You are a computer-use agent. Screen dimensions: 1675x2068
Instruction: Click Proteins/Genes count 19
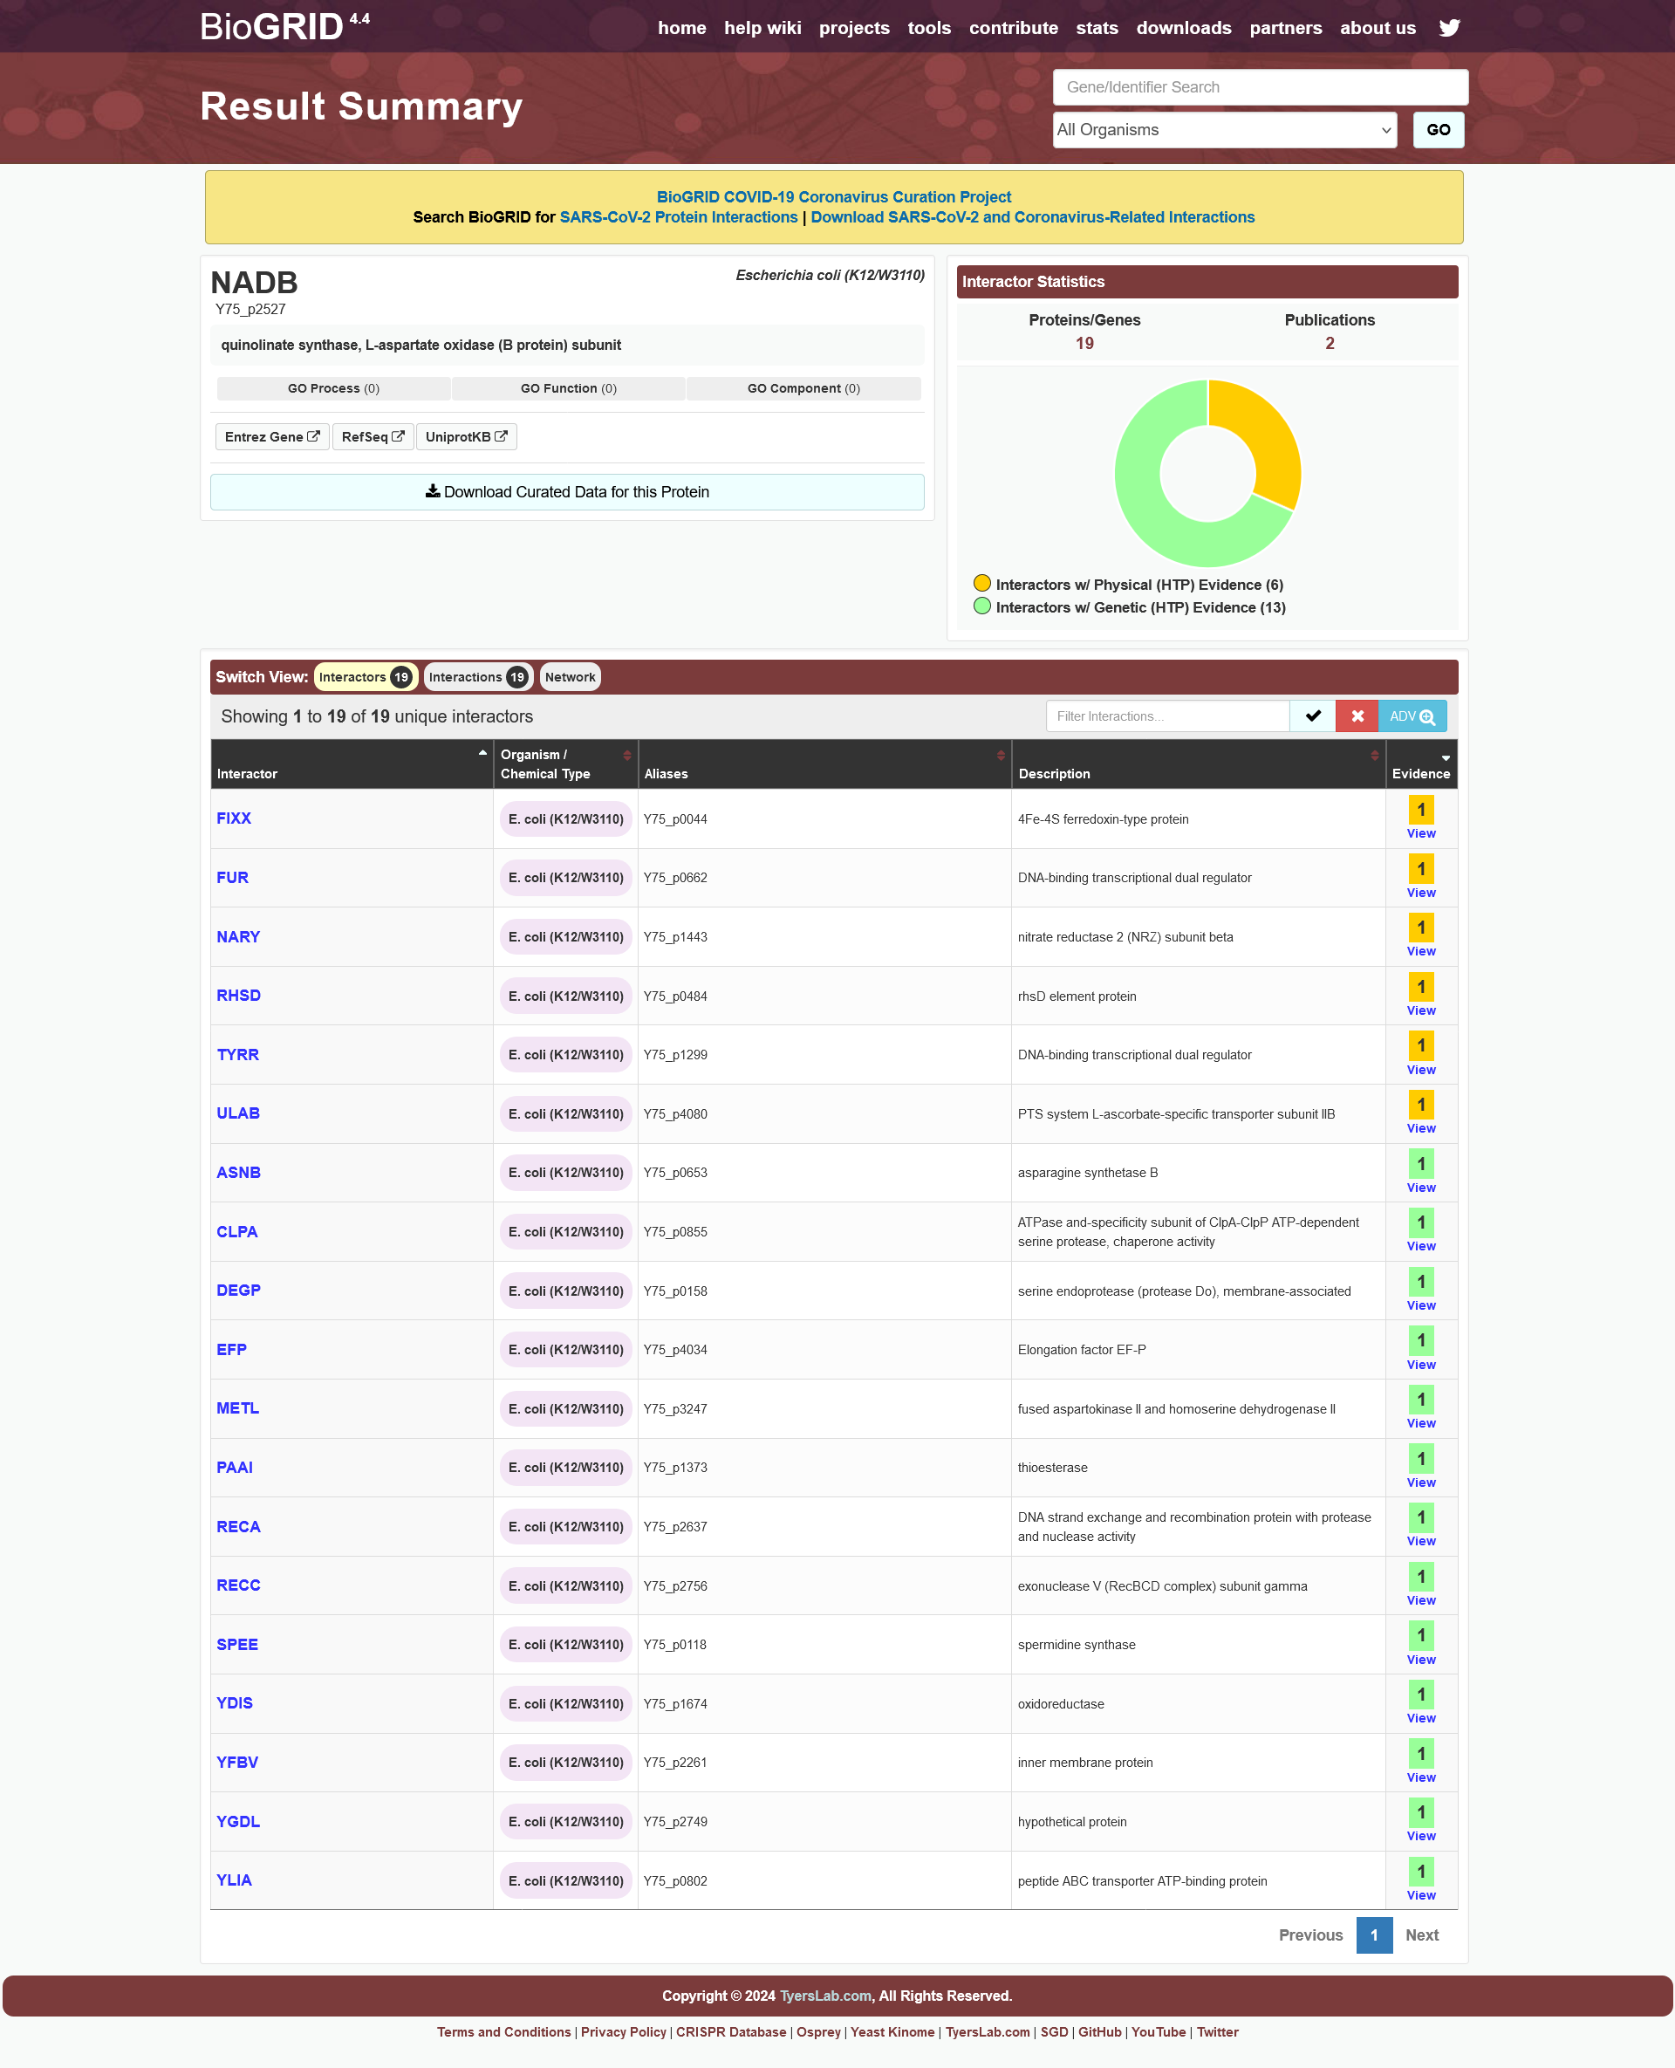(1084, 344)
